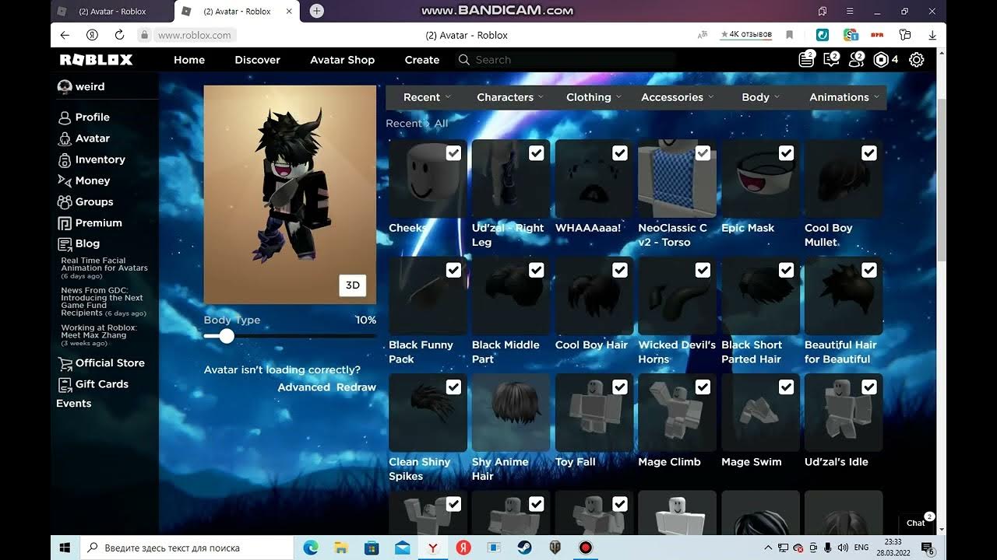Select the Shy Anime Hair thumbnail
This screenshot has width=997, height=560.
click(511, 413)
